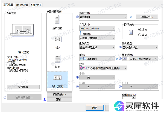
Task: Click the info icon beside 输入纸盘
Action: (x=120, y=47)
